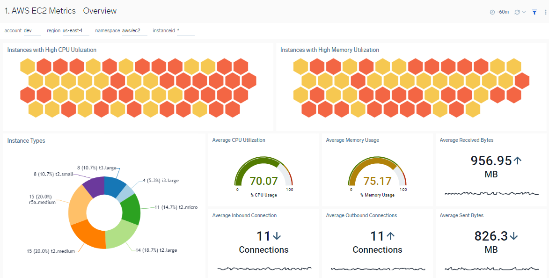Expand the auto-refresh interval dropdown arrow
The width and height of the screenshot is (549, 278).
click(x=524, y=12)
